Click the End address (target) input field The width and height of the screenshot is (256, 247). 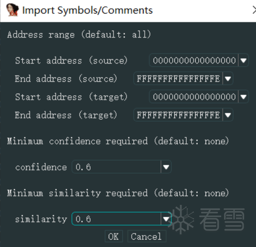[178, 115]
